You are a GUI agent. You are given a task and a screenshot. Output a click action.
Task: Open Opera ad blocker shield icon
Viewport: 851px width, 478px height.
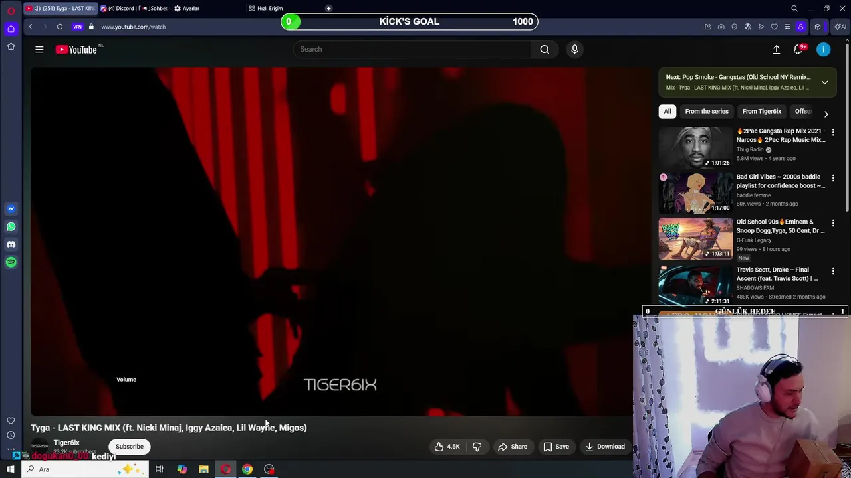click(x=734, y=27)
